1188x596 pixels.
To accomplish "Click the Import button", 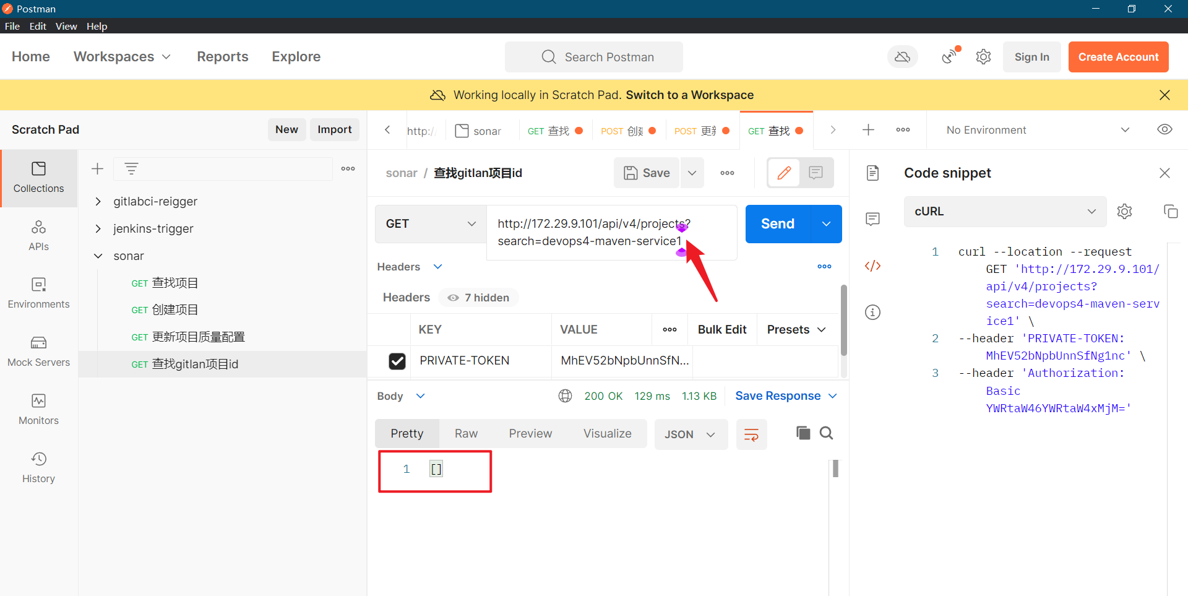I will click(334, 129).
